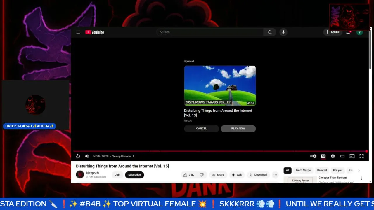374x210 pixels.
Task: Join the Nexpo channel membership
Action: click(x=117, y=175)
